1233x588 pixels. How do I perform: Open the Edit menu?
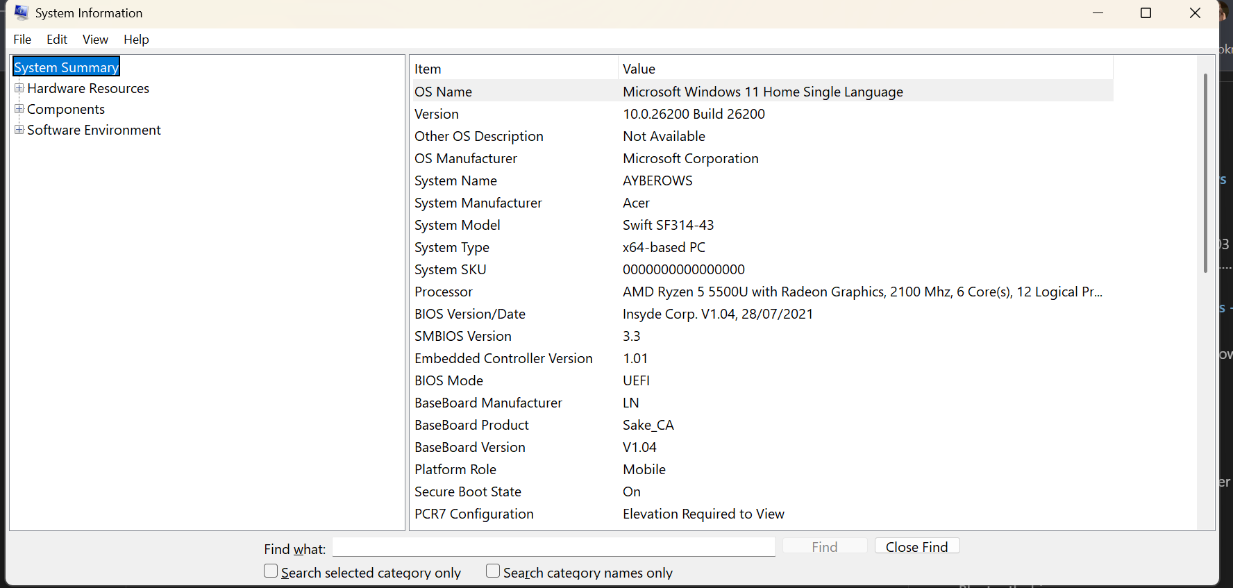click(57, 40)
